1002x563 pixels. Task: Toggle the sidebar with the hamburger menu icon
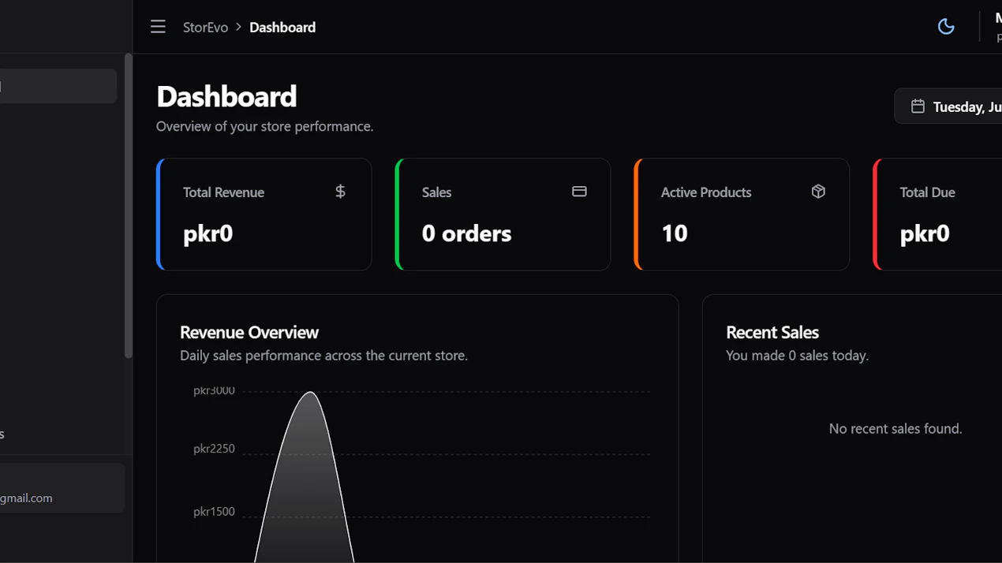coord(158,27)
